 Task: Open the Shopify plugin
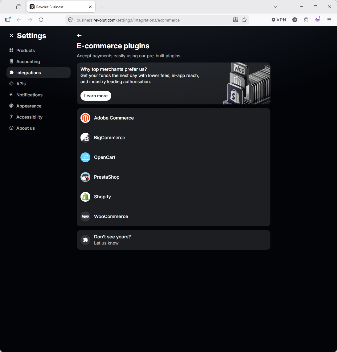tap(173, 197)
